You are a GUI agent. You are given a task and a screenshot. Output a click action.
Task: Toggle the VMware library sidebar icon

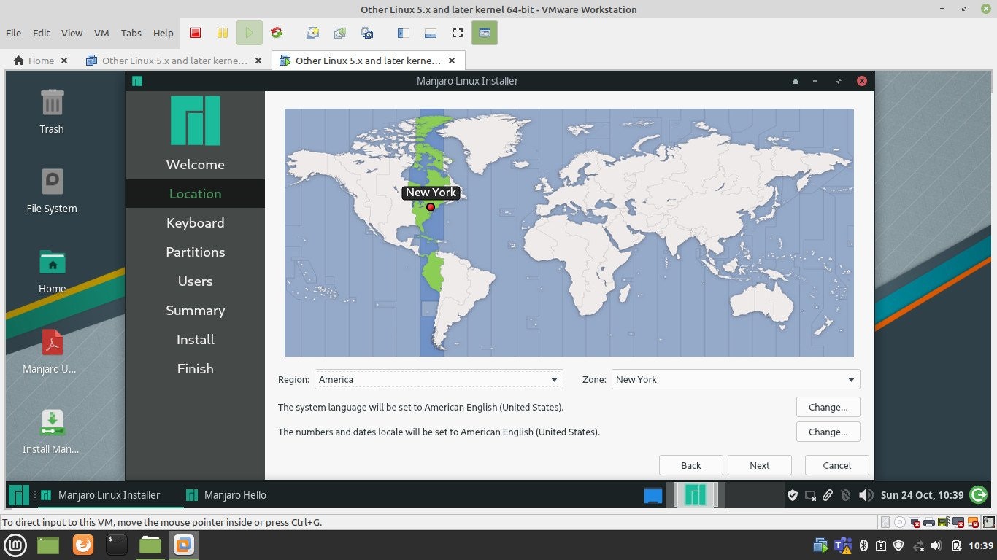[404, 33]
